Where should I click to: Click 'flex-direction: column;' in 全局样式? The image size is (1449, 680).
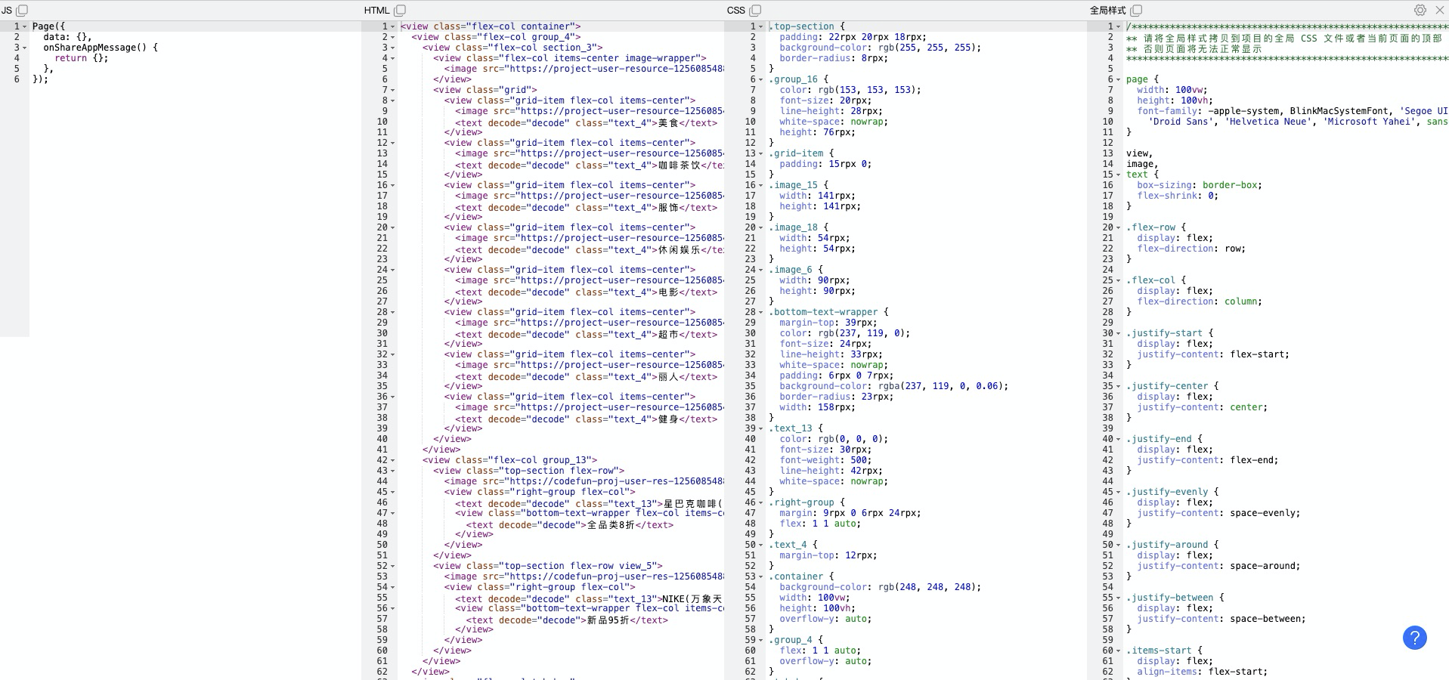[1200, 301]
